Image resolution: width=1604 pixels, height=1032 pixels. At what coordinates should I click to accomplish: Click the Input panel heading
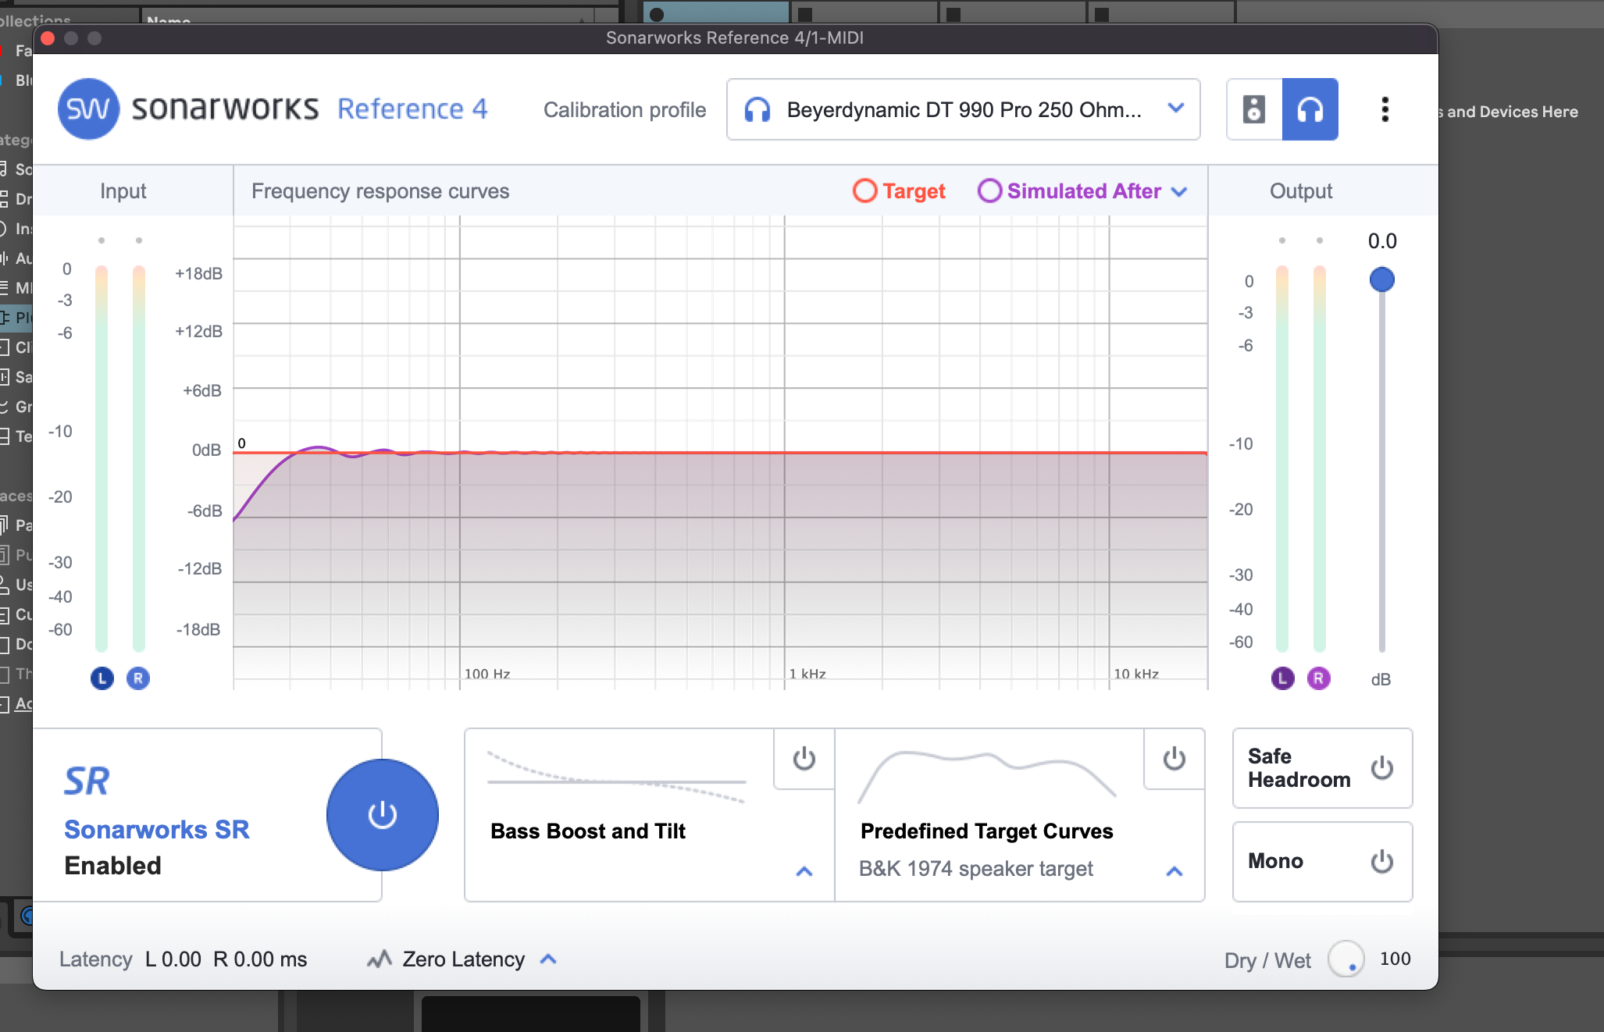[123, 191]
